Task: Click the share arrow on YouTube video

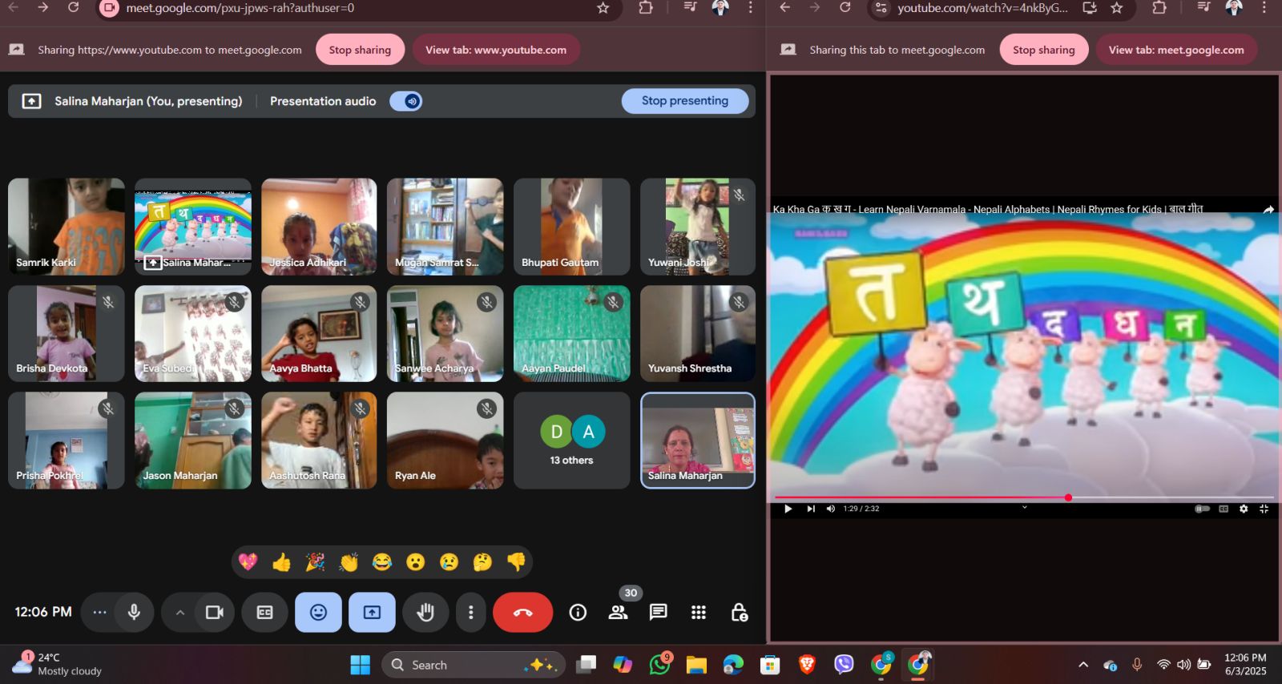Action: (1268, 210)
